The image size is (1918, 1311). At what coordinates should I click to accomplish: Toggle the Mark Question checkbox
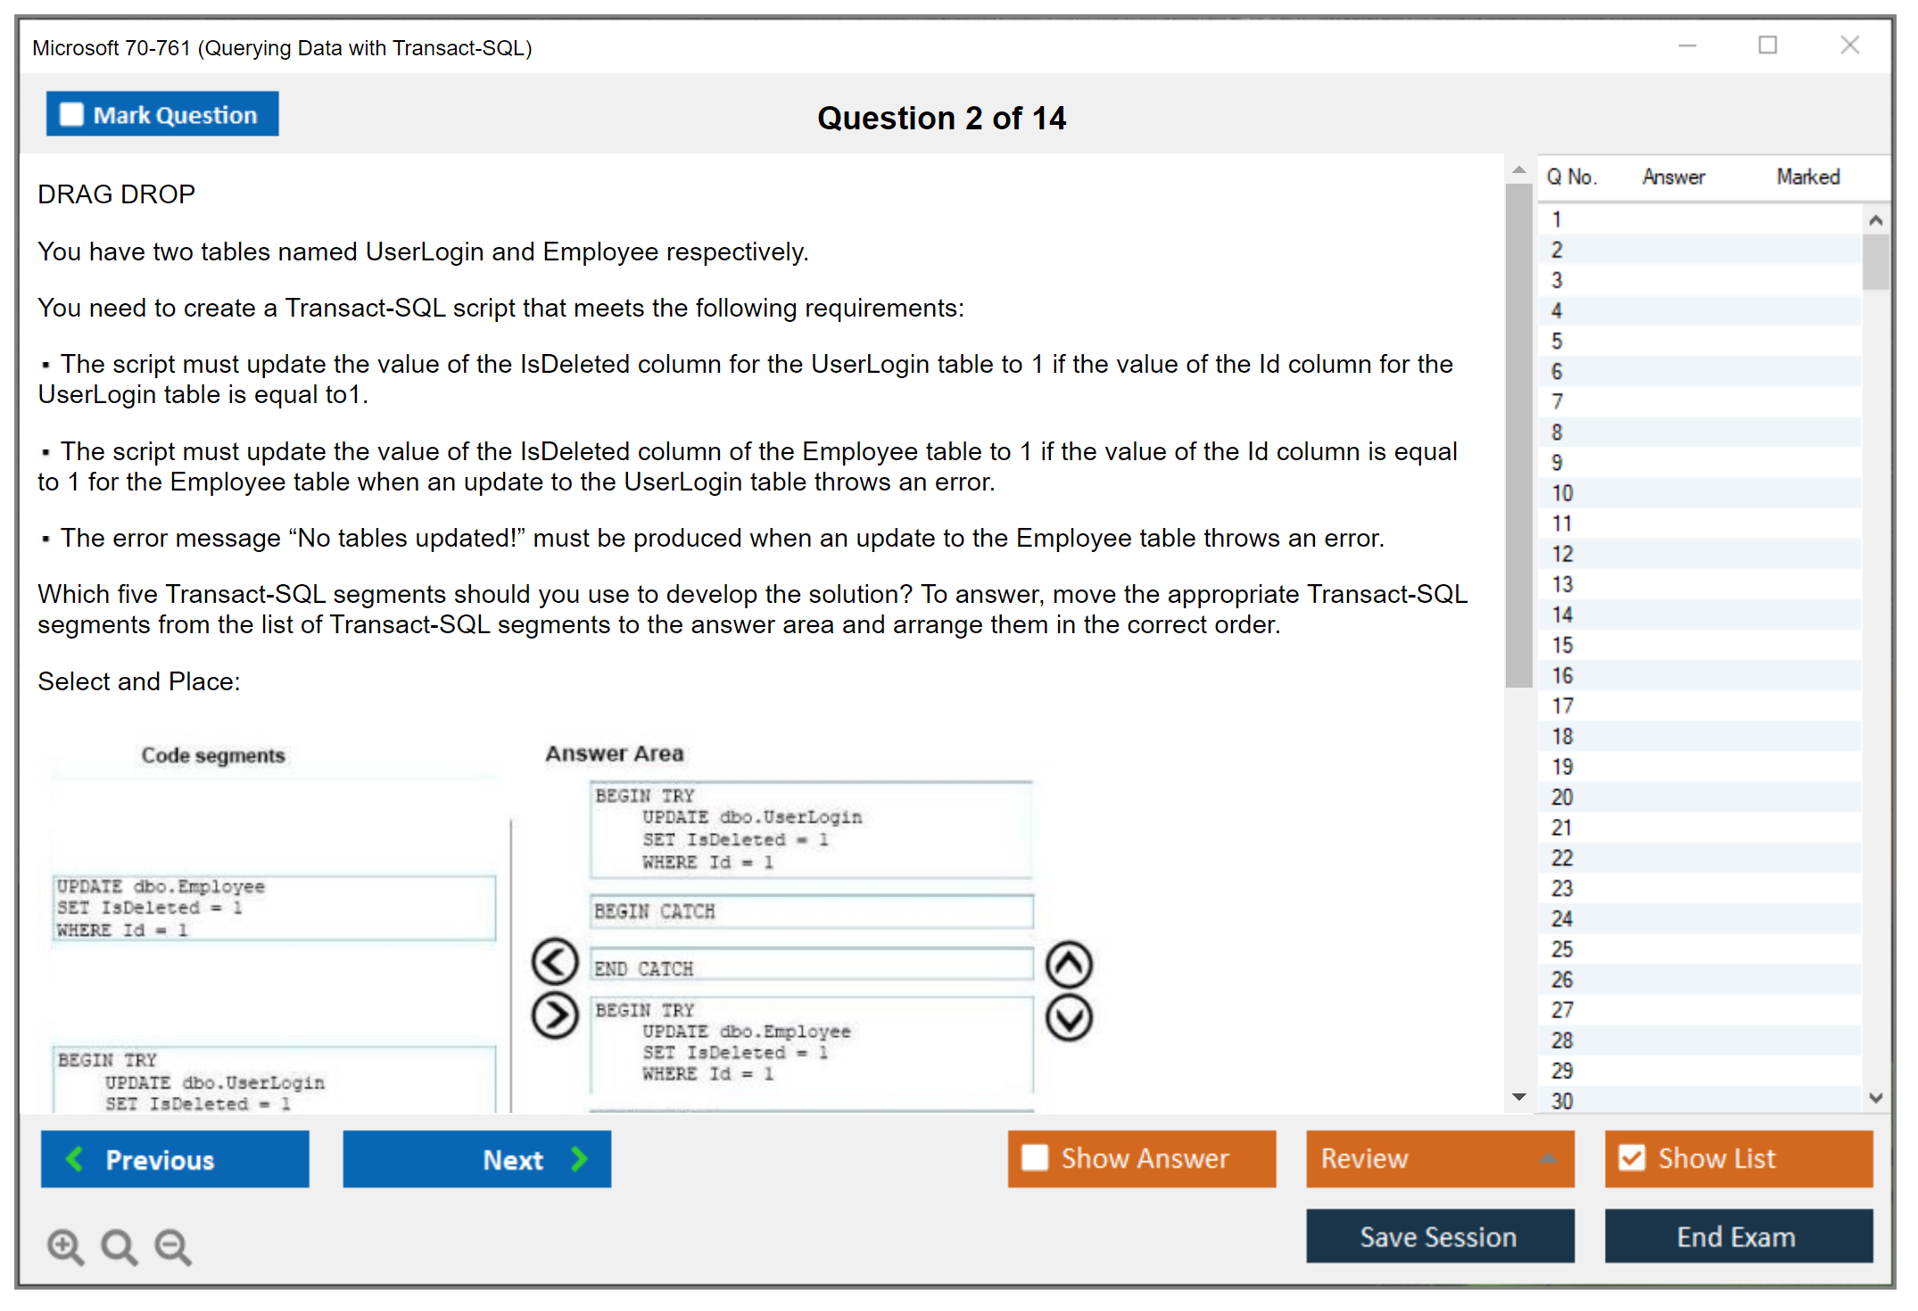click(71, 115)
